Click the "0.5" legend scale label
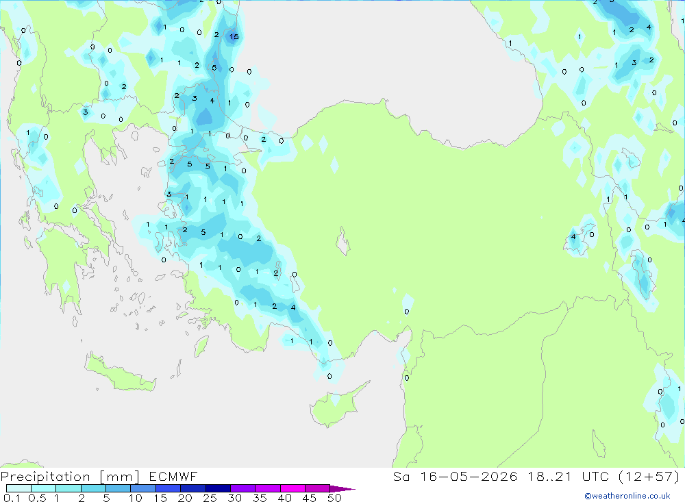 point(37,498)
